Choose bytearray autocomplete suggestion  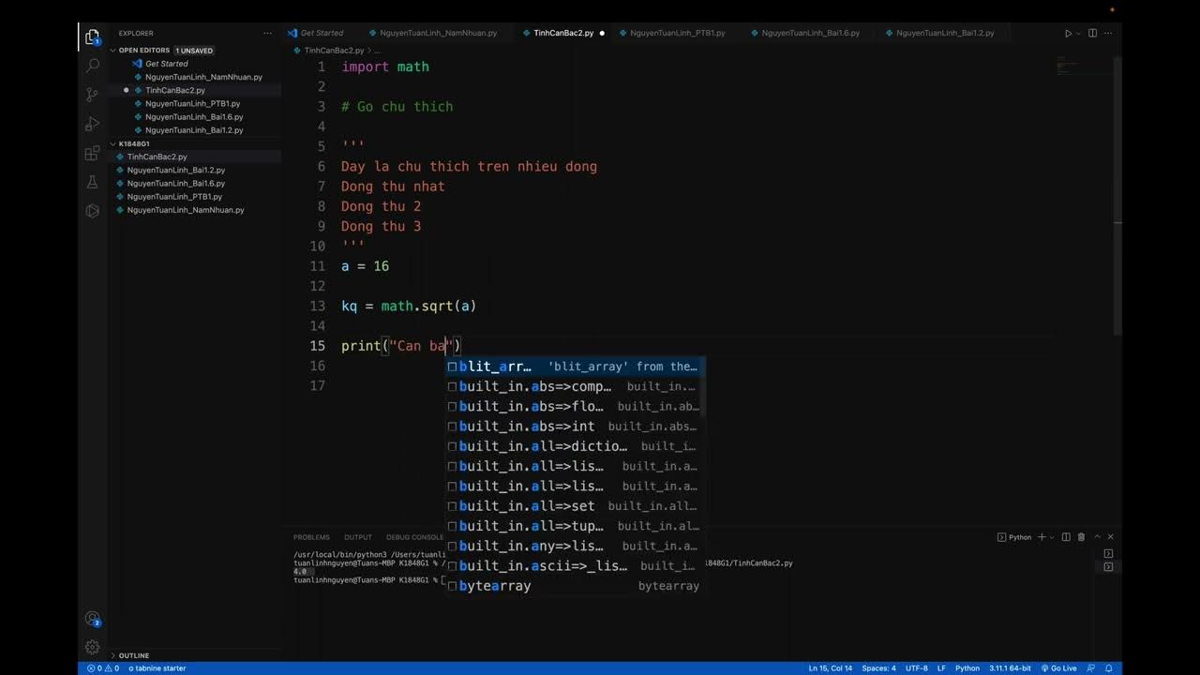(x=575, y=586)
